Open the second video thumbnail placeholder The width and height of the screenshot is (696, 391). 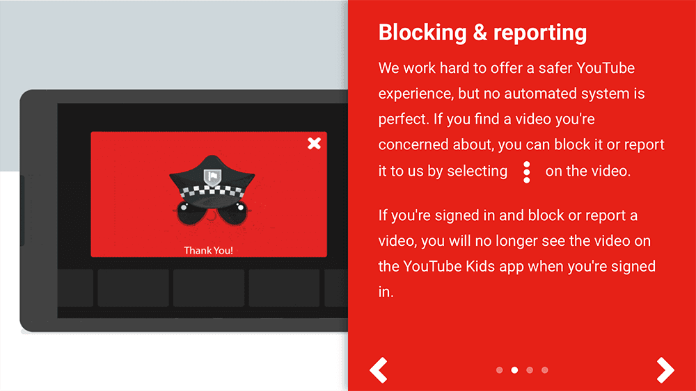[x=133, y=288]
